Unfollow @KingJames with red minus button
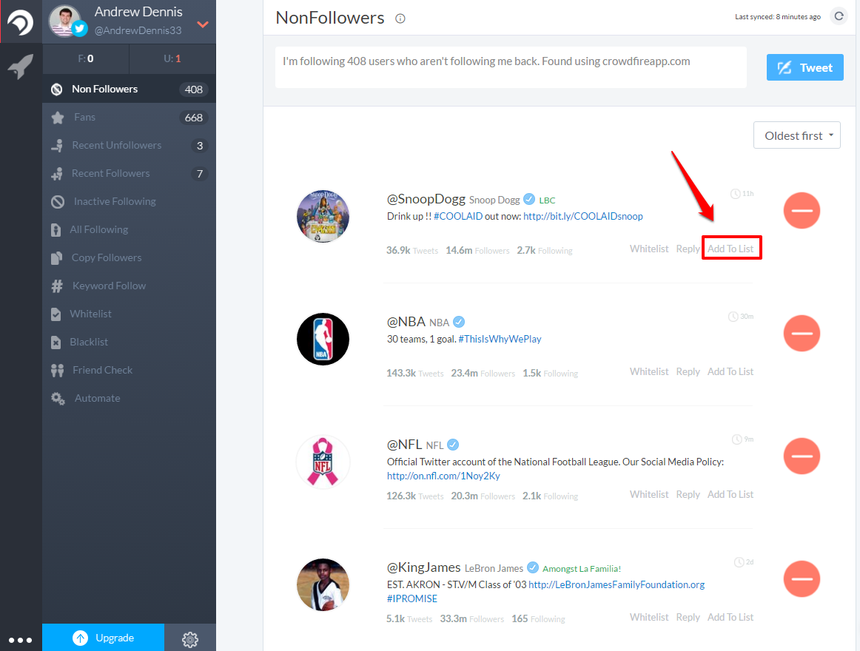 click(x=802, y=579)
